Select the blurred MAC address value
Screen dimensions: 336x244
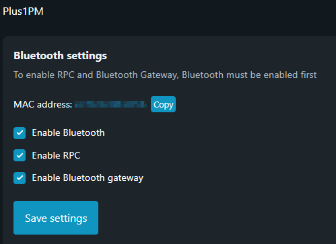pyautogui.click(x=110, y=104)
